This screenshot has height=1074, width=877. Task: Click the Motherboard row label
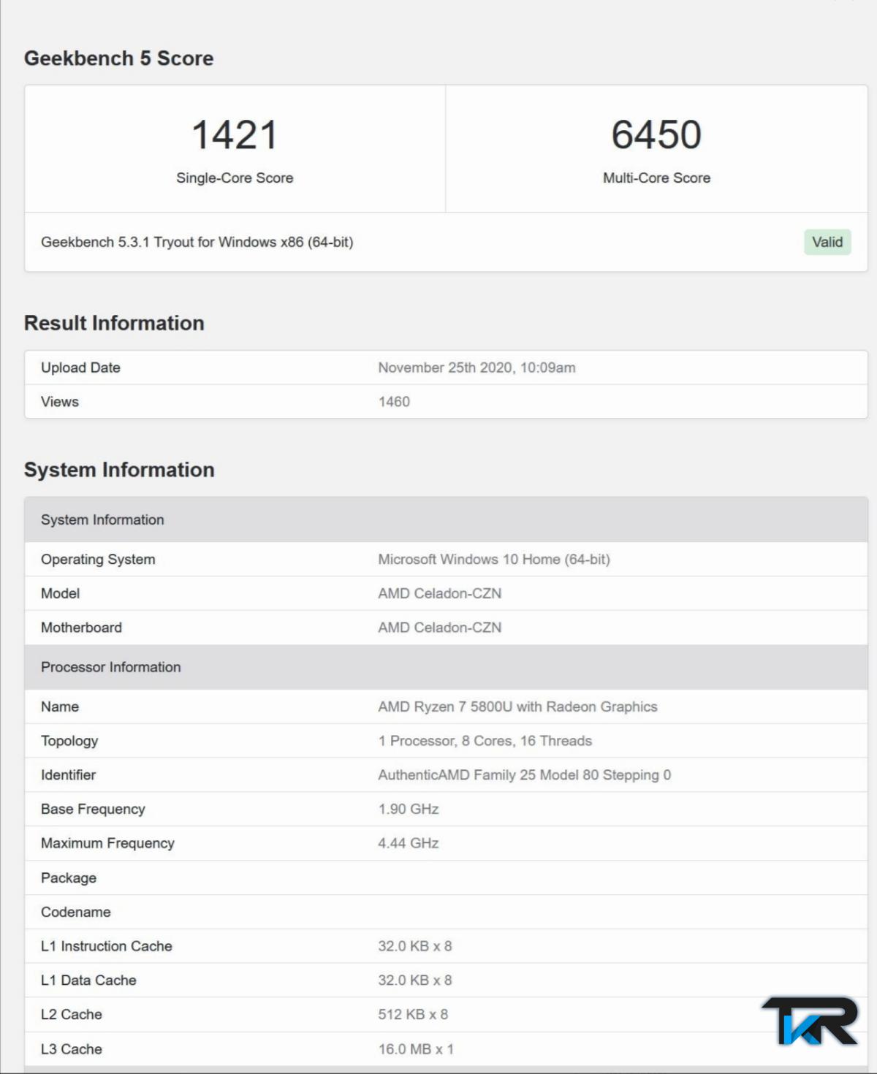[x=81, y=628]
